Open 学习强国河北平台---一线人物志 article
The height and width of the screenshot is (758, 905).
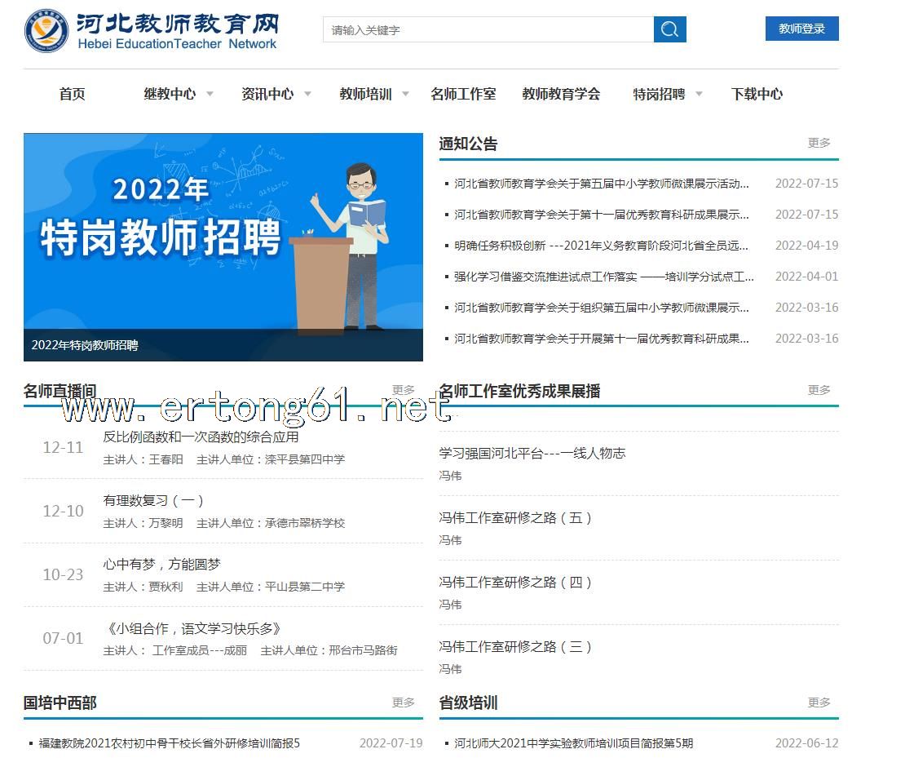[x=532, y=453]
